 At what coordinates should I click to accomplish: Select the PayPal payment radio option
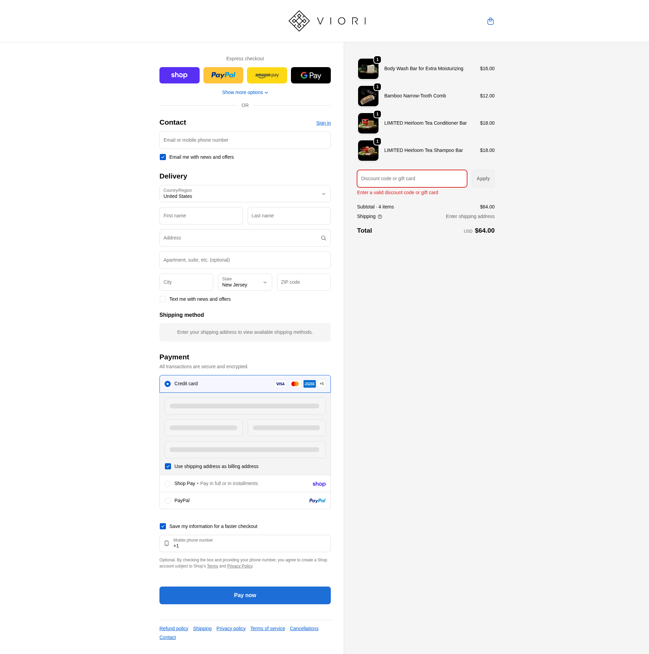[x=168, y=501]
